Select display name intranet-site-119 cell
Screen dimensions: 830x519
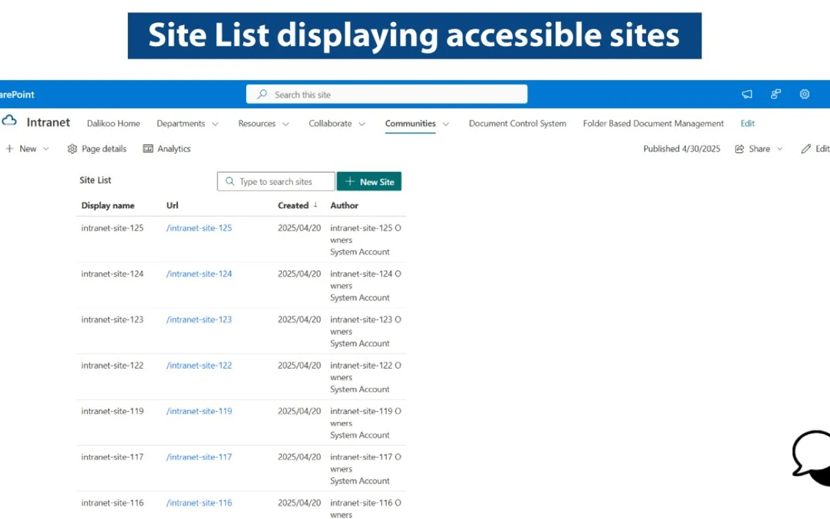tap(113, 411)
